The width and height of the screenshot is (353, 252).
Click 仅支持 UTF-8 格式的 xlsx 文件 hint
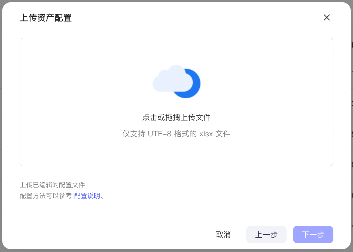(176, 134)
